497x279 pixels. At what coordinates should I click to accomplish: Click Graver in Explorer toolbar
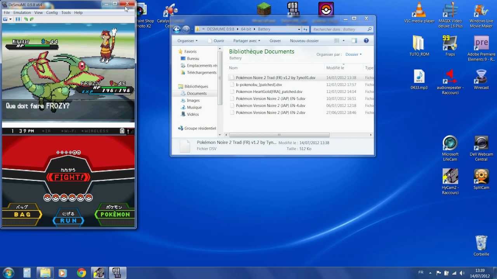[275, 41]
